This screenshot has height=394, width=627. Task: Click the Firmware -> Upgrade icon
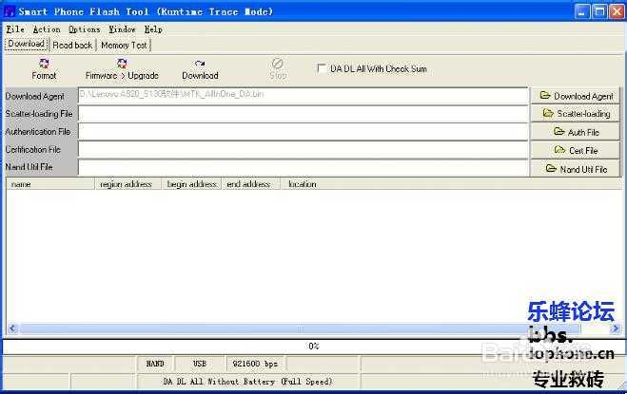122,64
